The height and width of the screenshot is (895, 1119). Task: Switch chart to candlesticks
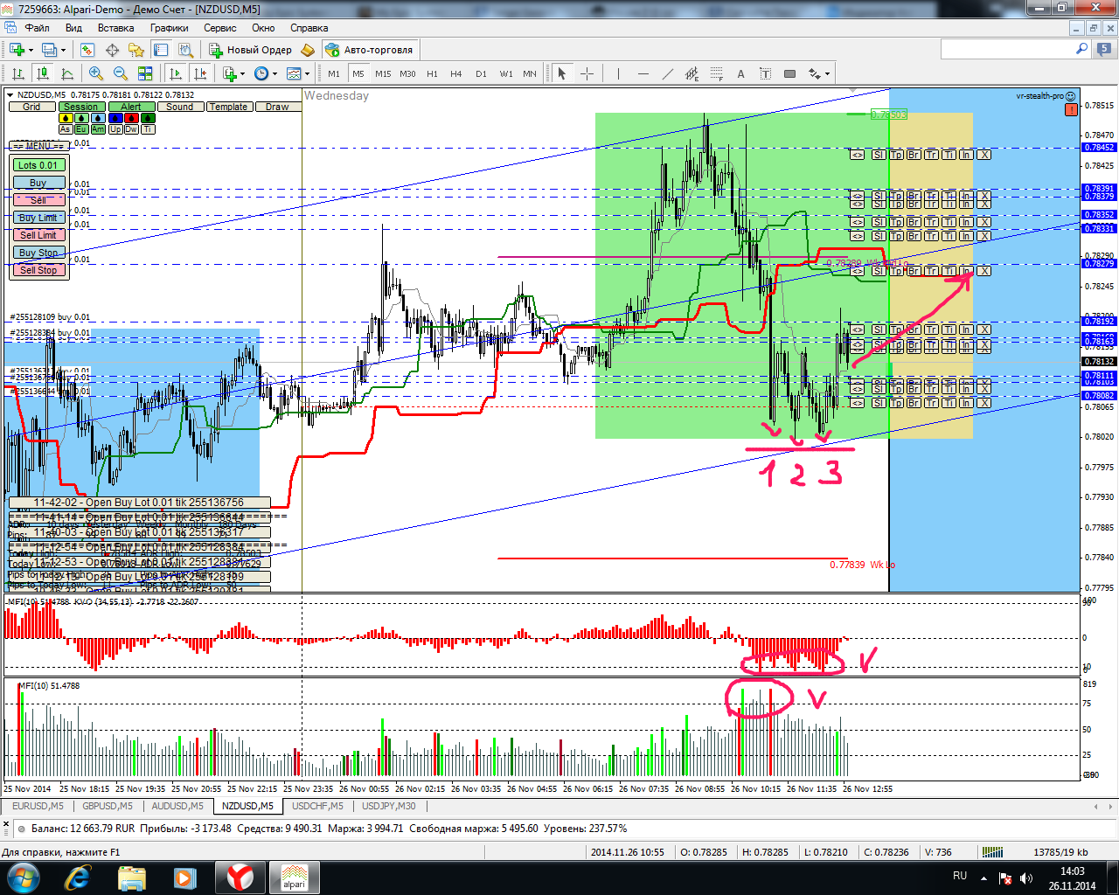pos(42,73)
